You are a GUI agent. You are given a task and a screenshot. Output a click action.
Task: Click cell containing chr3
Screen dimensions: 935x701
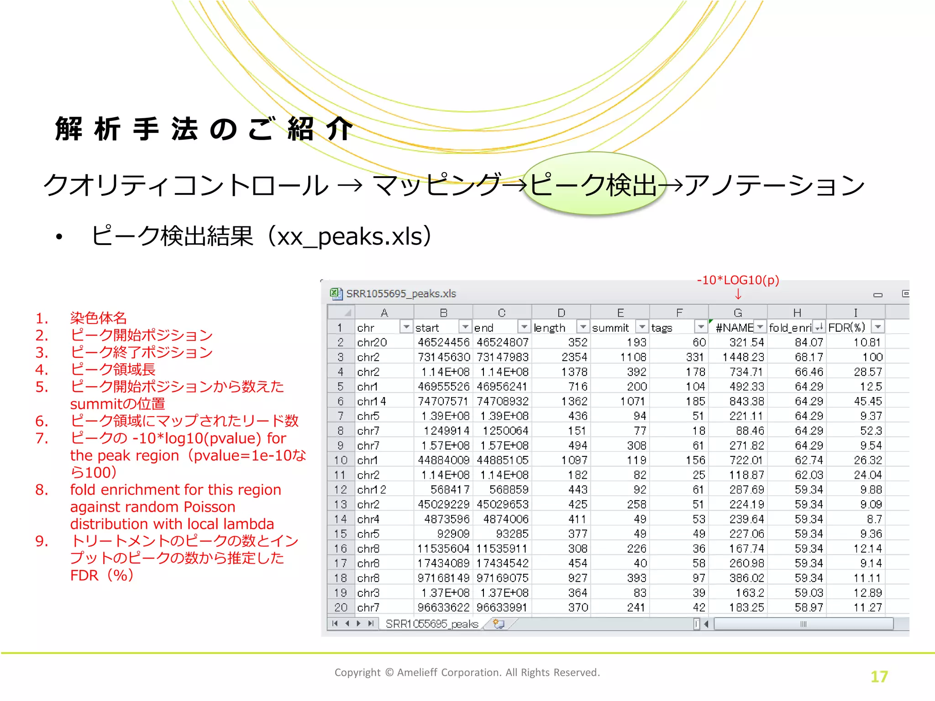[x=384, y=593]
